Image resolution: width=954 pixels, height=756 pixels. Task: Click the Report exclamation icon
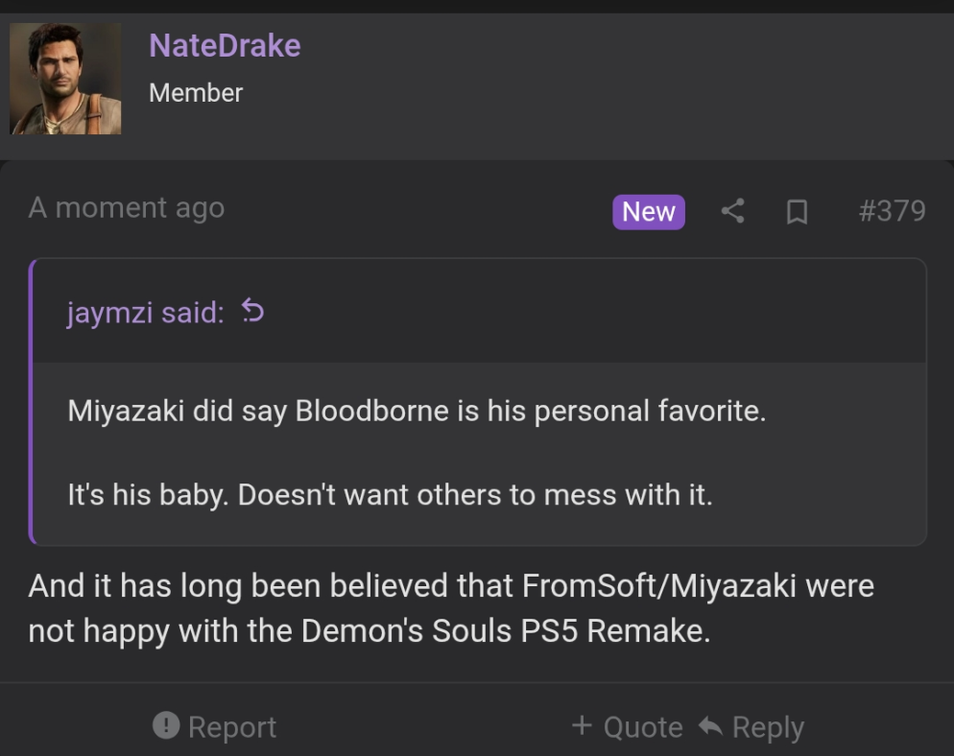pyautogui.click(x=167, y=725)
